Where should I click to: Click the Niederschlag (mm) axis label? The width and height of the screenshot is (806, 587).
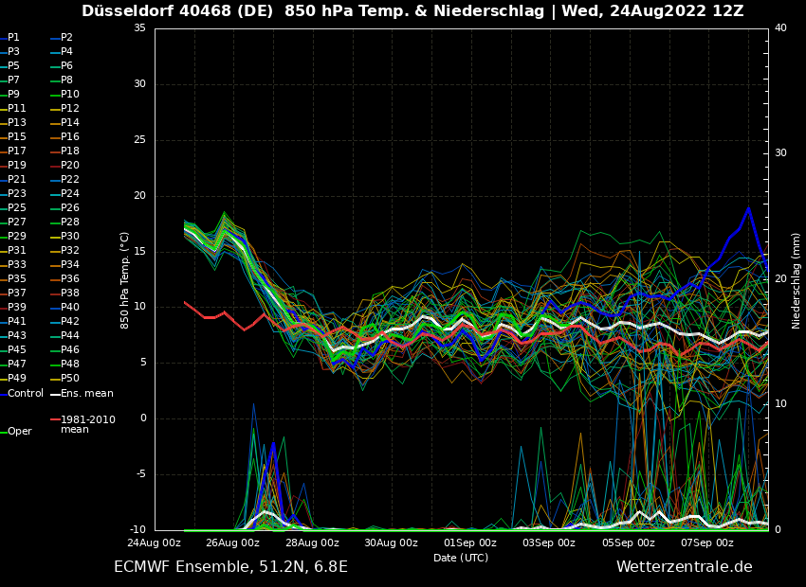(x=797, y=280)
